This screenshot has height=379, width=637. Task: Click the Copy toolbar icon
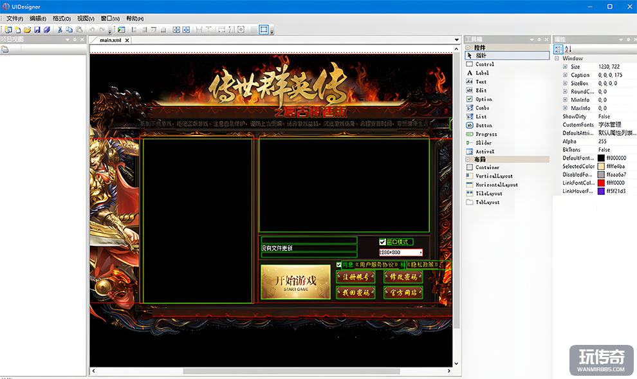point(69,30)
